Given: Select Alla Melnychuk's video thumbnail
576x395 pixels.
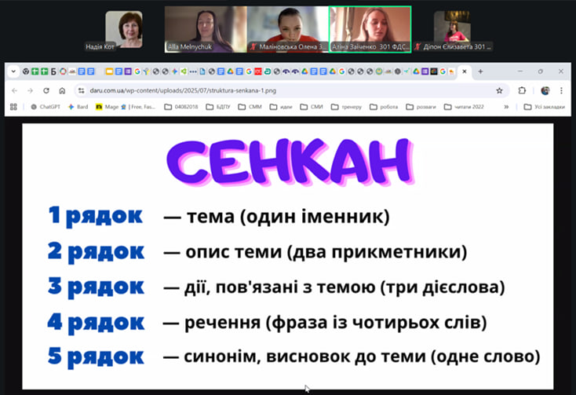Looking at the screenshot, I should point(206,28).
